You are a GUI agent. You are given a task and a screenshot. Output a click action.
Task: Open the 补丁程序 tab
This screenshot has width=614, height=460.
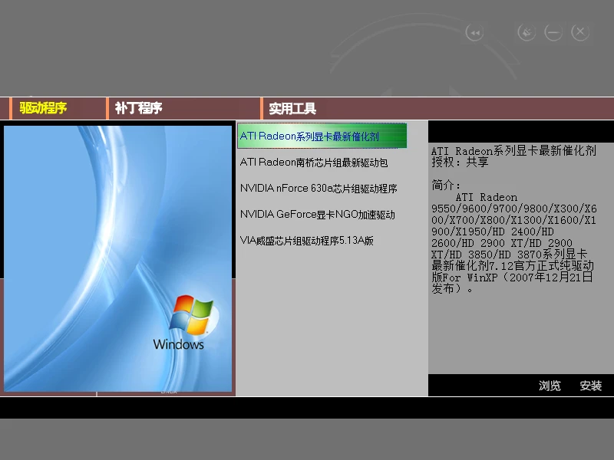click(138, 108)
